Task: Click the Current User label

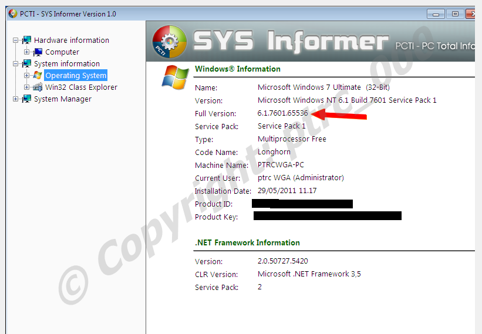Action: point(217,178)
